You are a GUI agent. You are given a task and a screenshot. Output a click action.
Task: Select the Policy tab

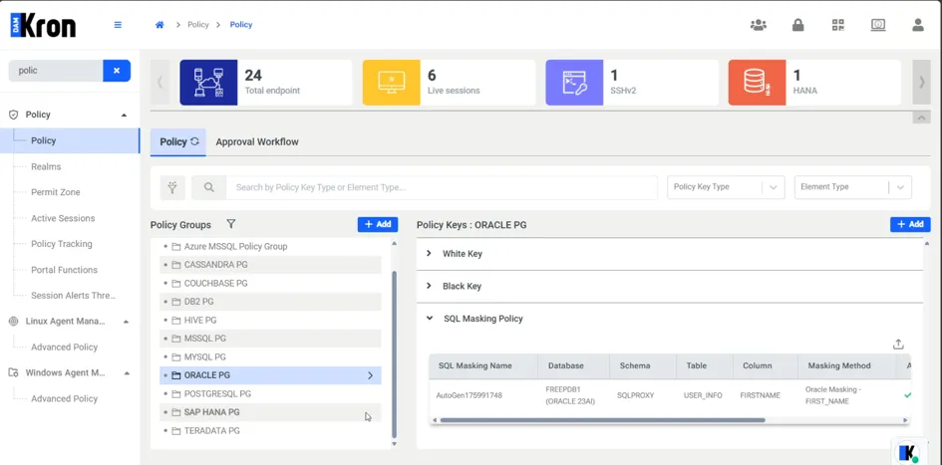178,142
